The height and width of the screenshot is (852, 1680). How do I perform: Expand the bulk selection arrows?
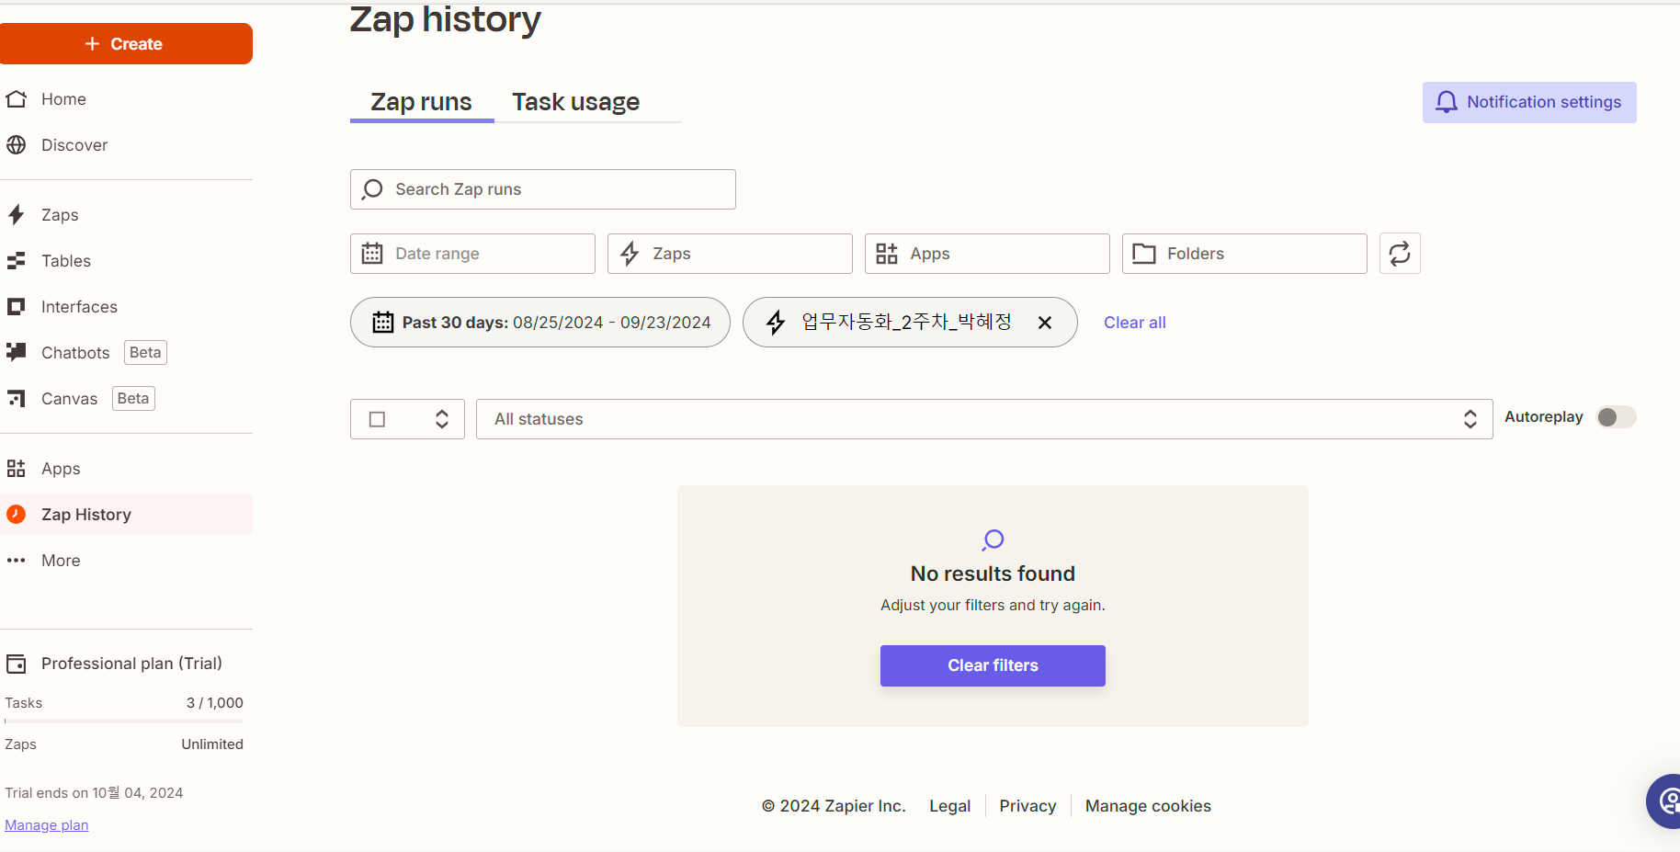tap(442, 419)
